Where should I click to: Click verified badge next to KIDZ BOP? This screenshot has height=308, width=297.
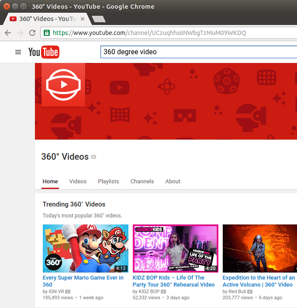(163, 292)
